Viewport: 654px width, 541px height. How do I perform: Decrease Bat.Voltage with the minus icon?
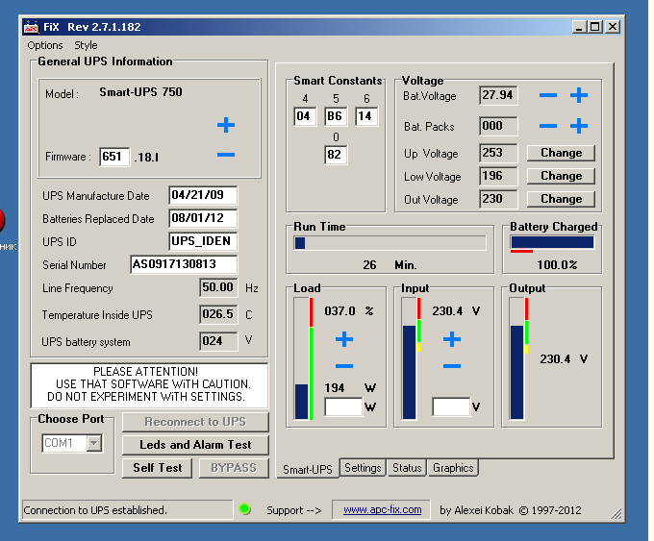coord(548,95)
